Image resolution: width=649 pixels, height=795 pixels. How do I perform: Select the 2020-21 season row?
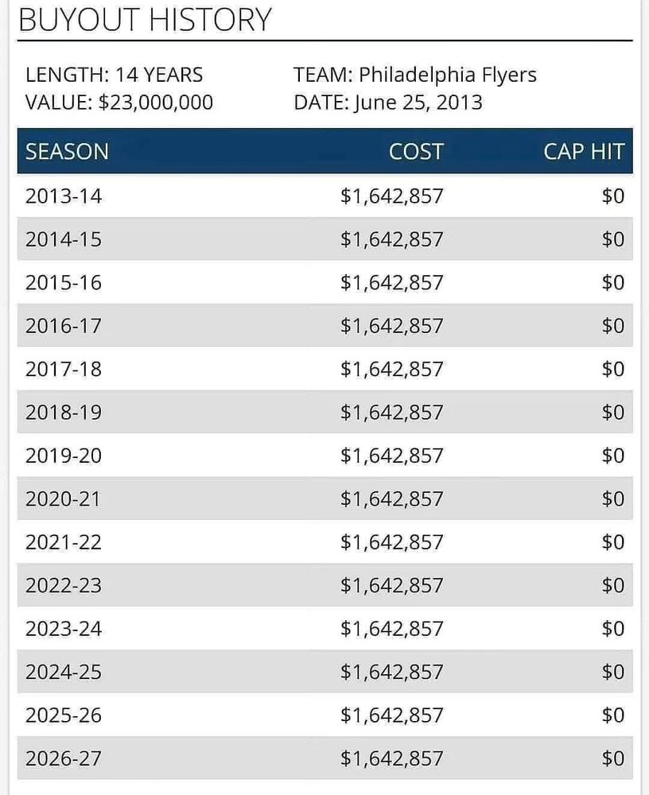(324, 498)
